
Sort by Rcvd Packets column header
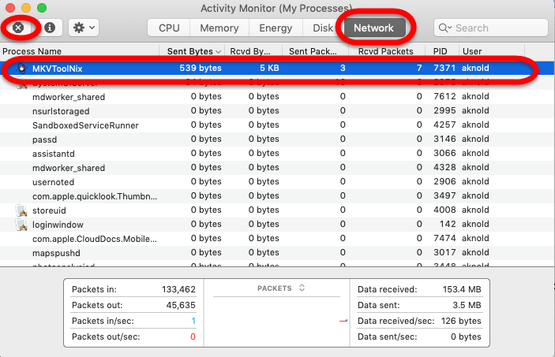click(x=385, y=51)
